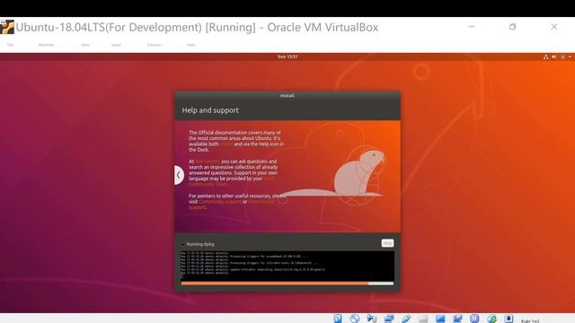Open the Help menu
This screenshot has width=575, height=323.
pyautogui.click(x=190, y=45)
